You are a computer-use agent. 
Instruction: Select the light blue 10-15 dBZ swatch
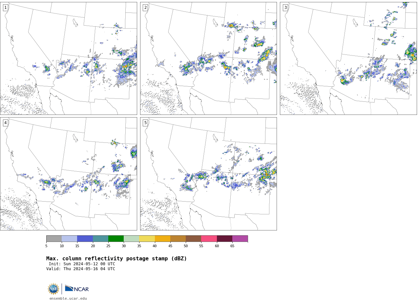(70, 239)
